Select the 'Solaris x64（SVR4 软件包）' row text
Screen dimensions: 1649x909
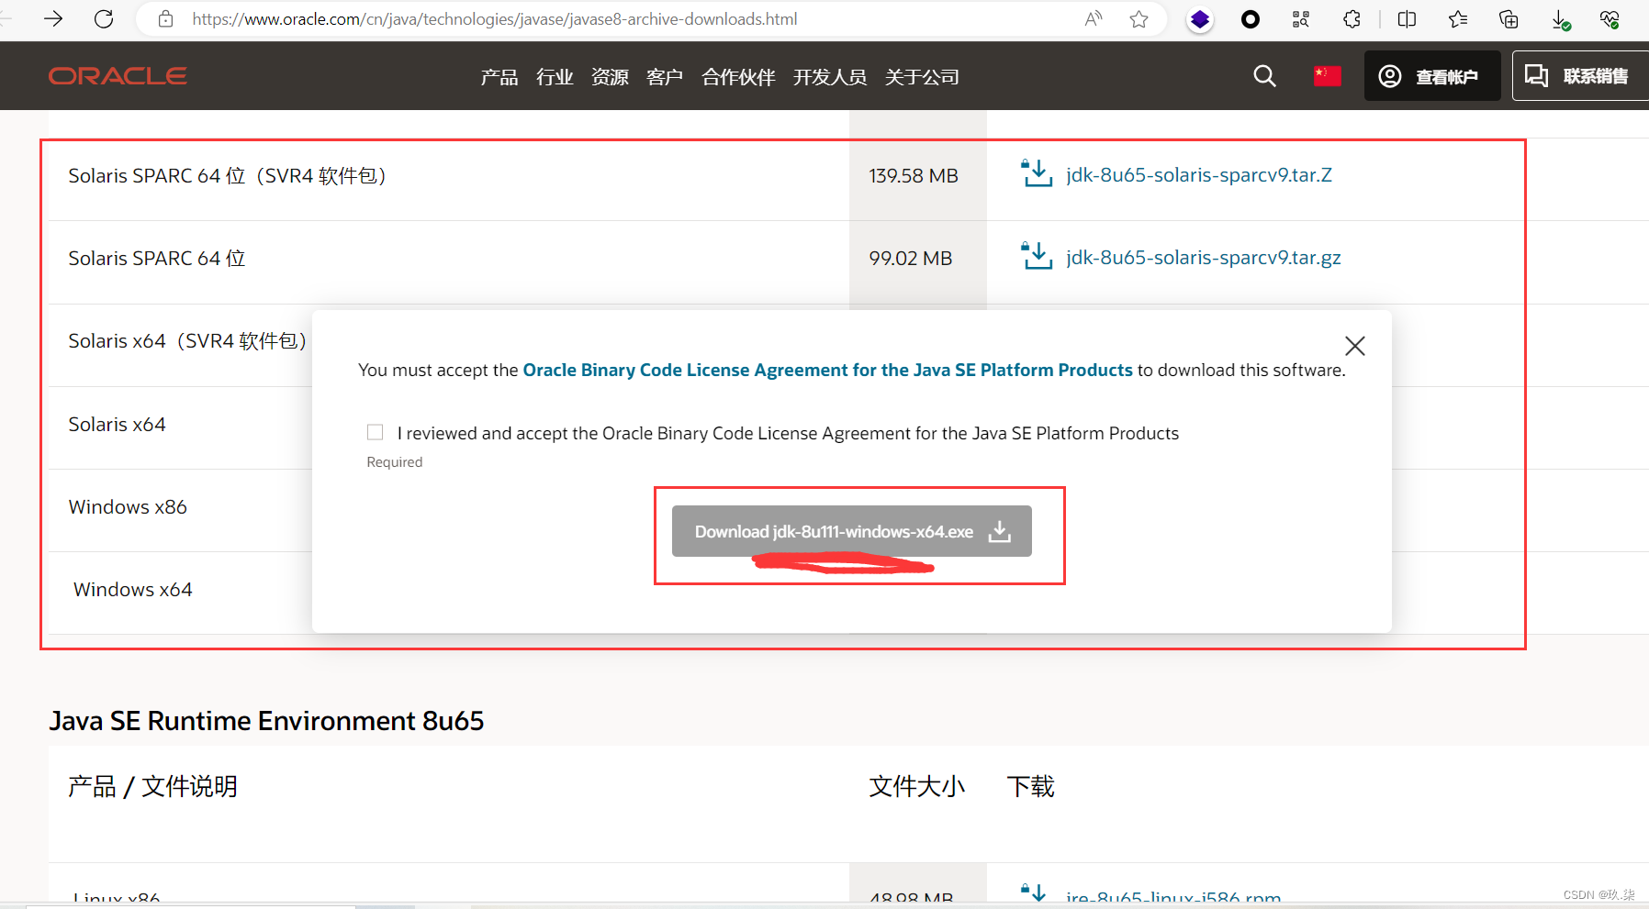click(187, 341)
